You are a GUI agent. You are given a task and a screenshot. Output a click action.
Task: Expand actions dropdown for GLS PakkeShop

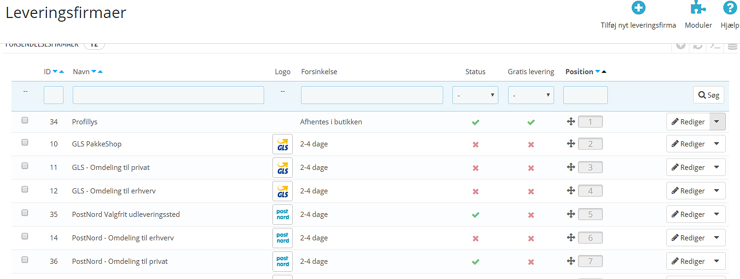tap(717, 144)
